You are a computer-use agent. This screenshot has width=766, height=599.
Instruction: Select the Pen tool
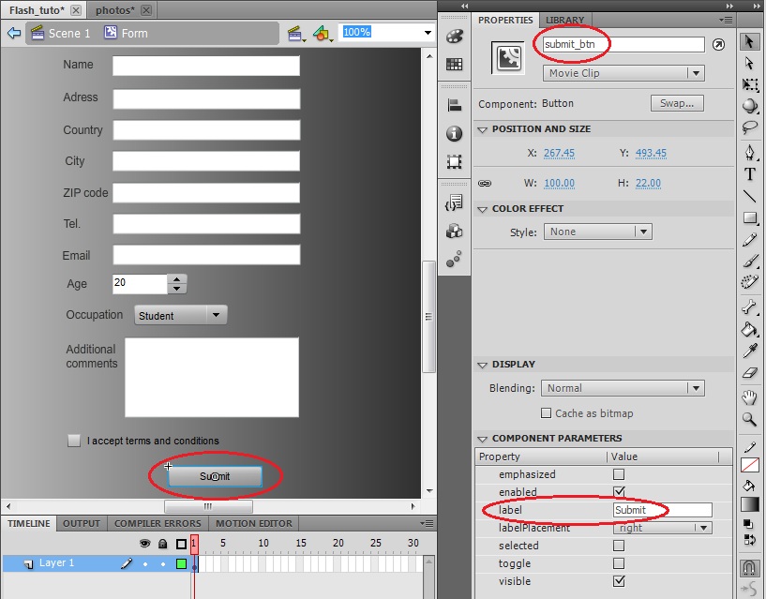(750, 152)
